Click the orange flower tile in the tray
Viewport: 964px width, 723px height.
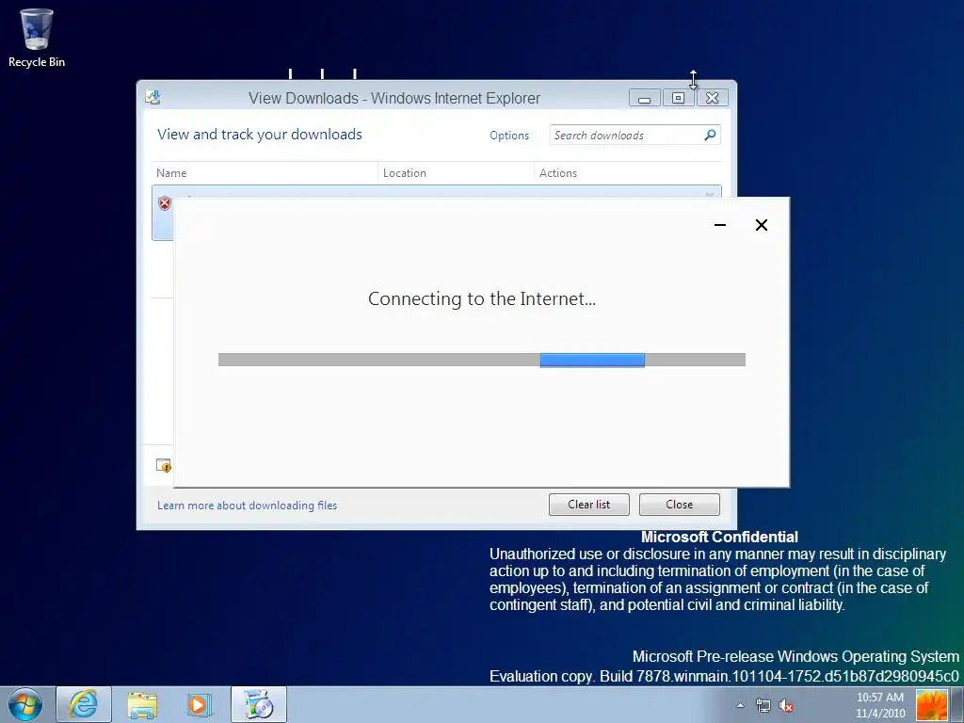[x=932, y=705]
